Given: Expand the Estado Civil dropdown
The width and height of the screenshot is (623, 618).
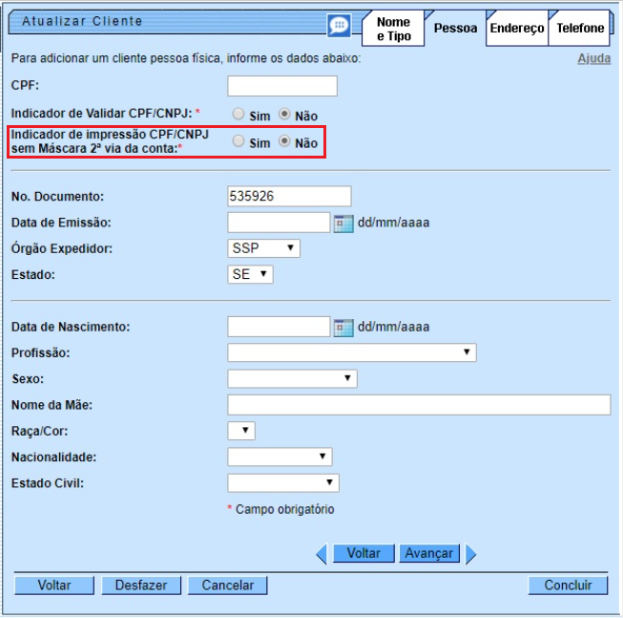Looking at the screenshot, I should pos(283,482).
